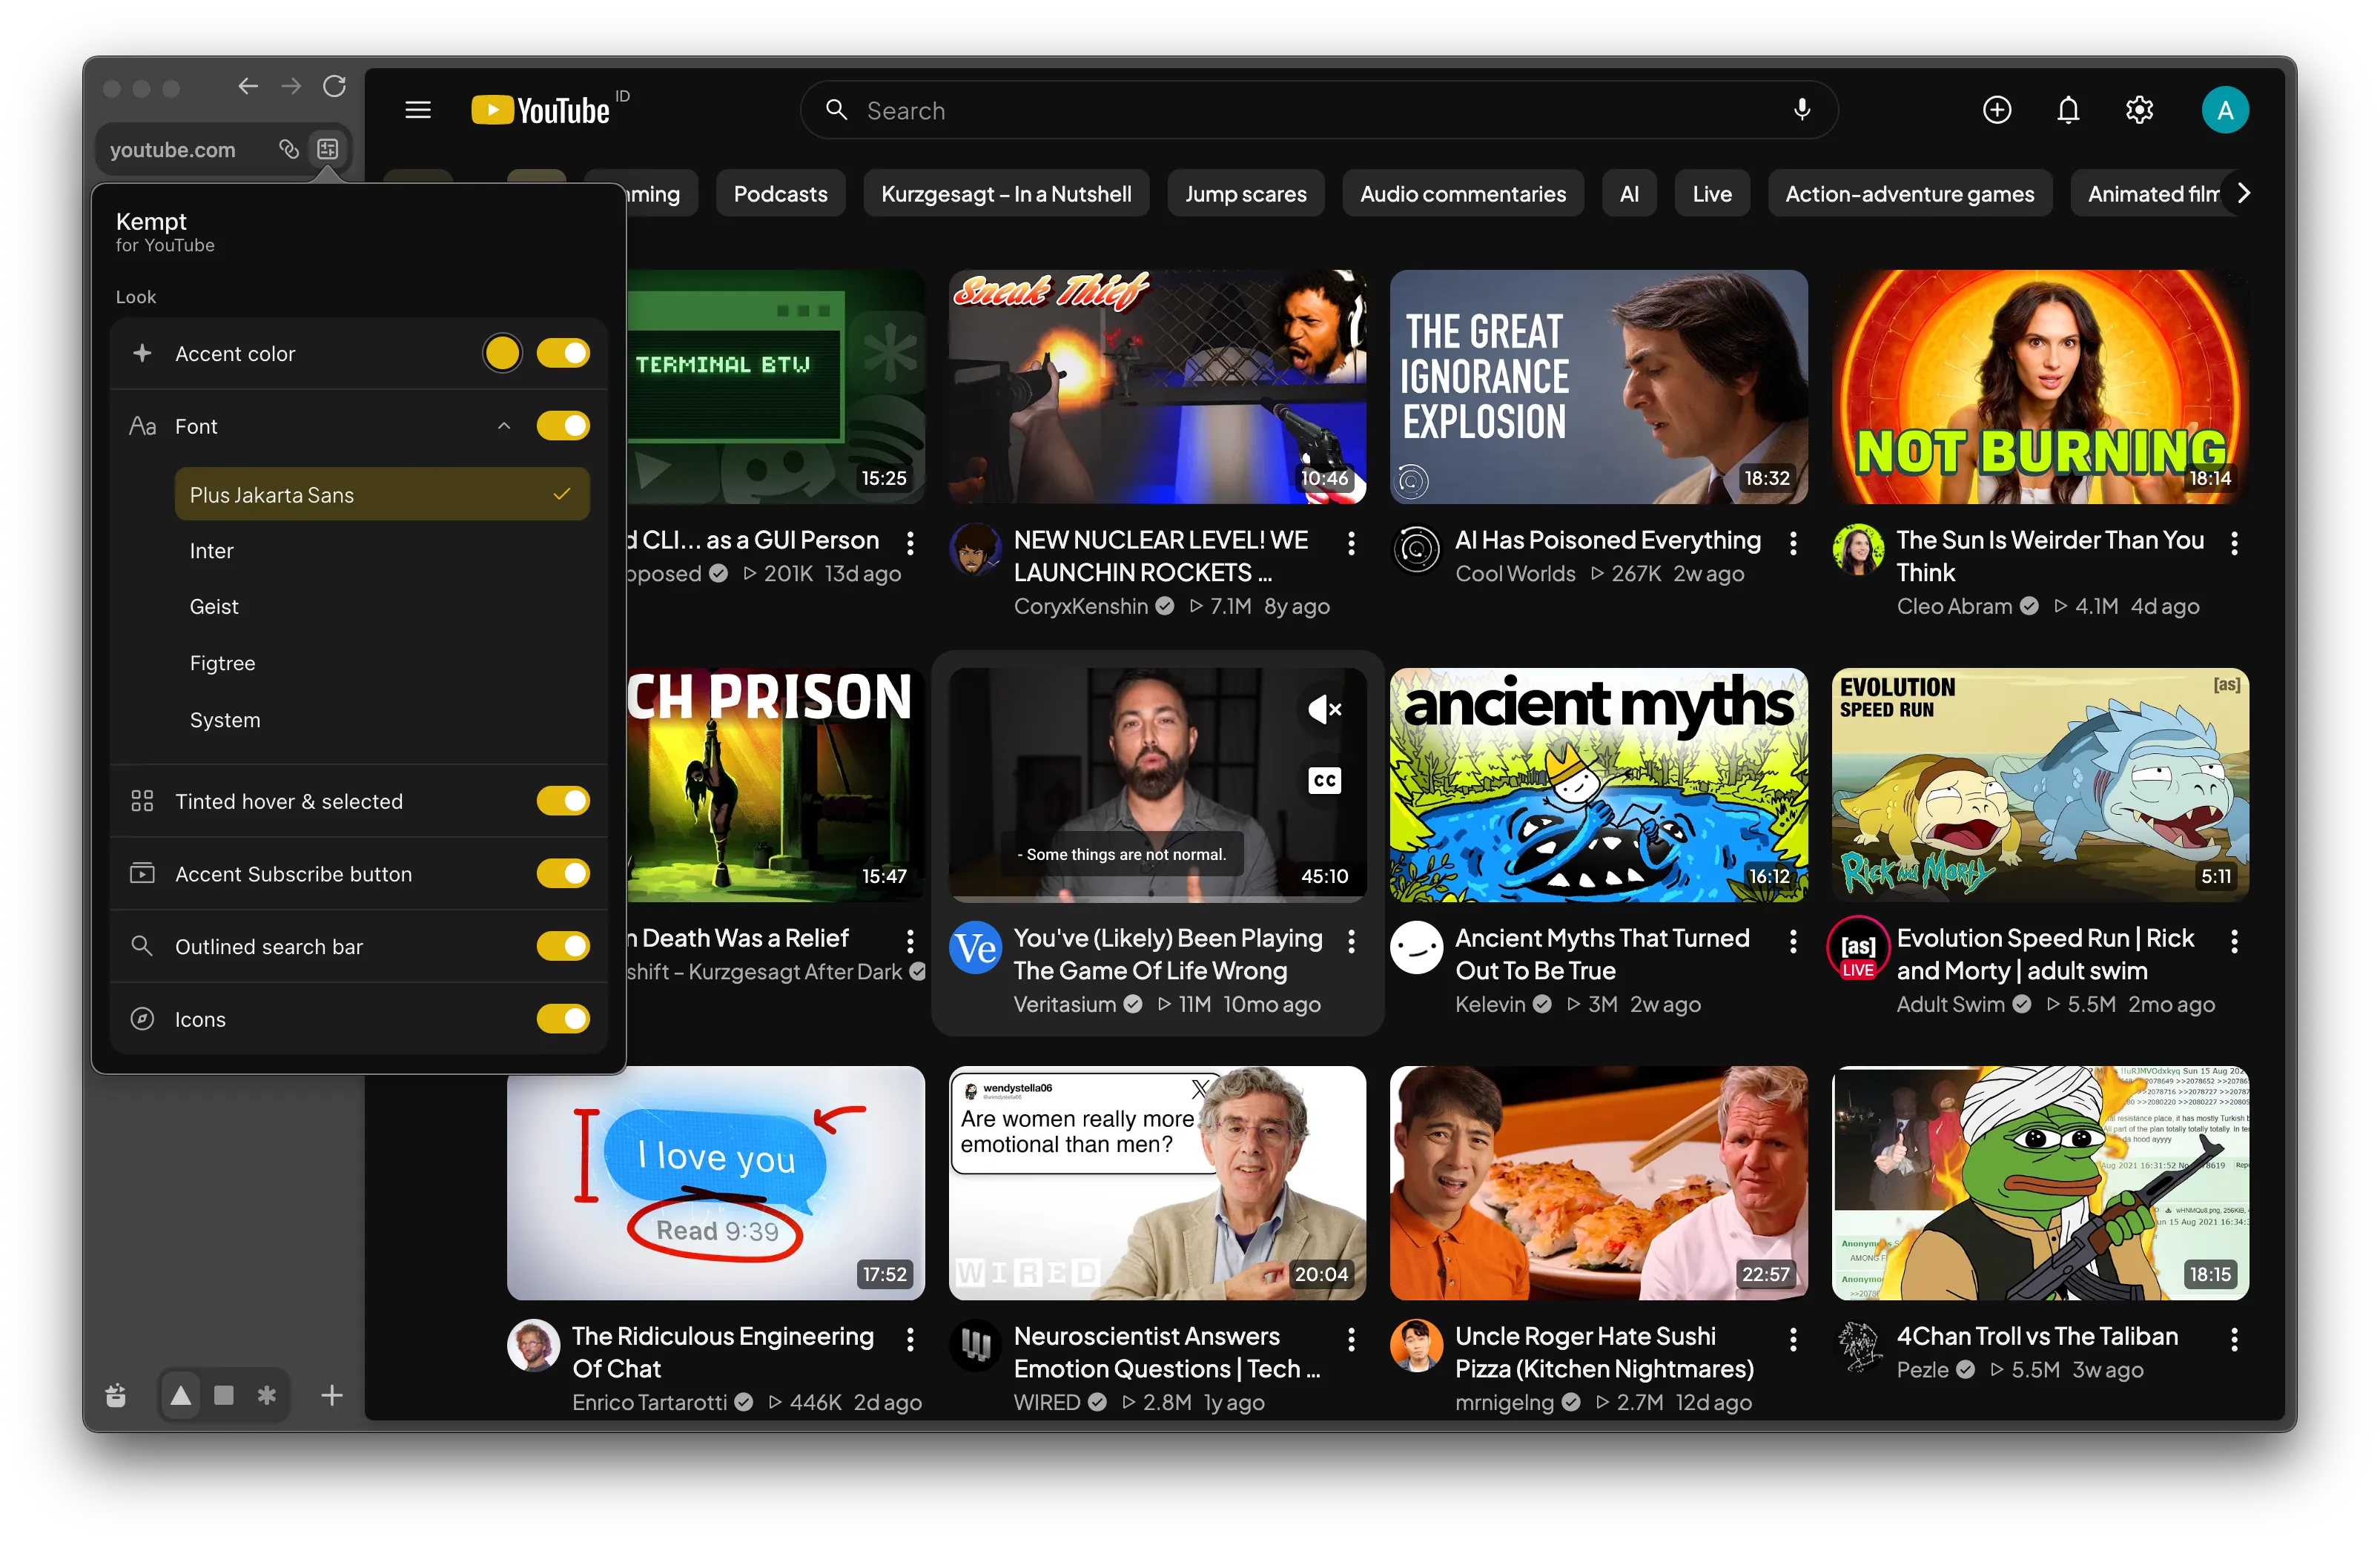
Task: Open the notifications bell
Action: tap(2068, 110)
